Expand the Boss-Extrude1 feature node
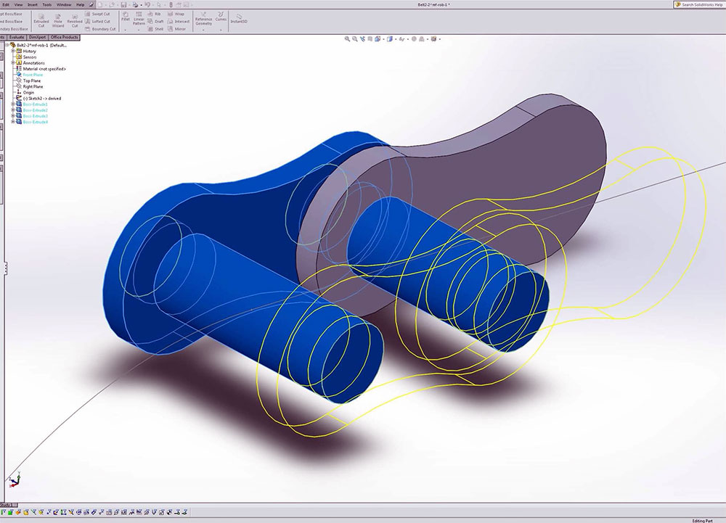This screenshot has width=726, height=523. point(13,104)
